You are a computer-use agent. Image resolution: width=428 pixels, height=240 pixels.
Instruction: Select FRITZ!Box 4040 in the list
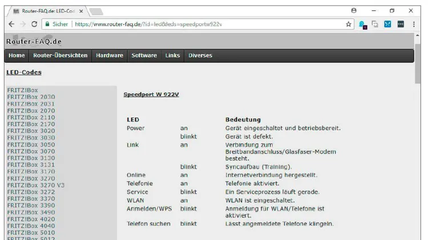31,226
